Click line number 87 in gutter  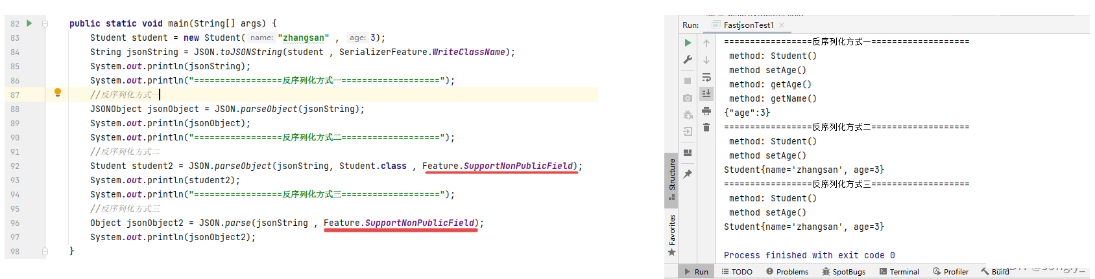(x=15, y=95)
